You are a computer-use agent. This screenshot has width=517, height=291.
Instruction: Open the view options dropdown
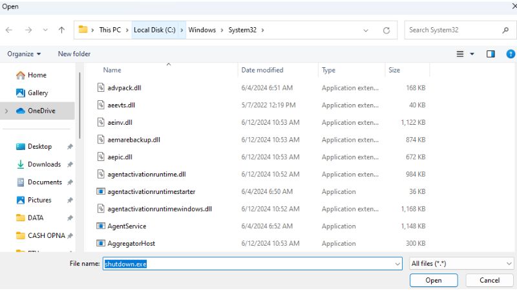coord(472,54)
